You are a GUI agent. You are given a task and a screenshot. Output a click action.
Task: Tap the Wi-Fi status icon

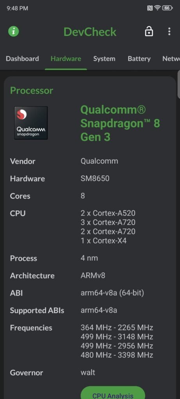[158, 8]
